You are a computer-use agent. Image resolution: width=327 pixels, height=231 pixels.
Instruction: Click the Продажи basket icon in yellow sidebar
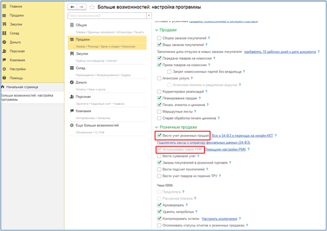4,15
